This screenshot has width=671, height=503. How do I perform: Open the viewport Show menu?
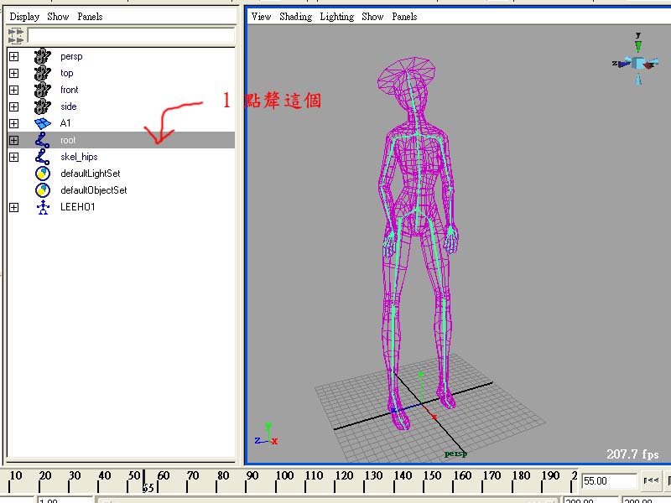(x=372, y=17)
